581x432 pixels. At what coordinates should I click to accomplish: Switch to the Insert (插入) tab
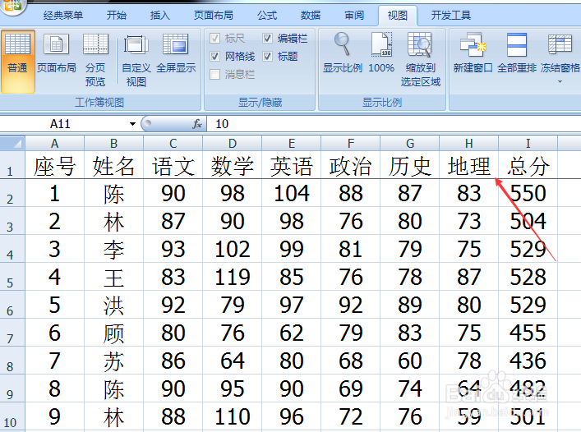(160, 16)
